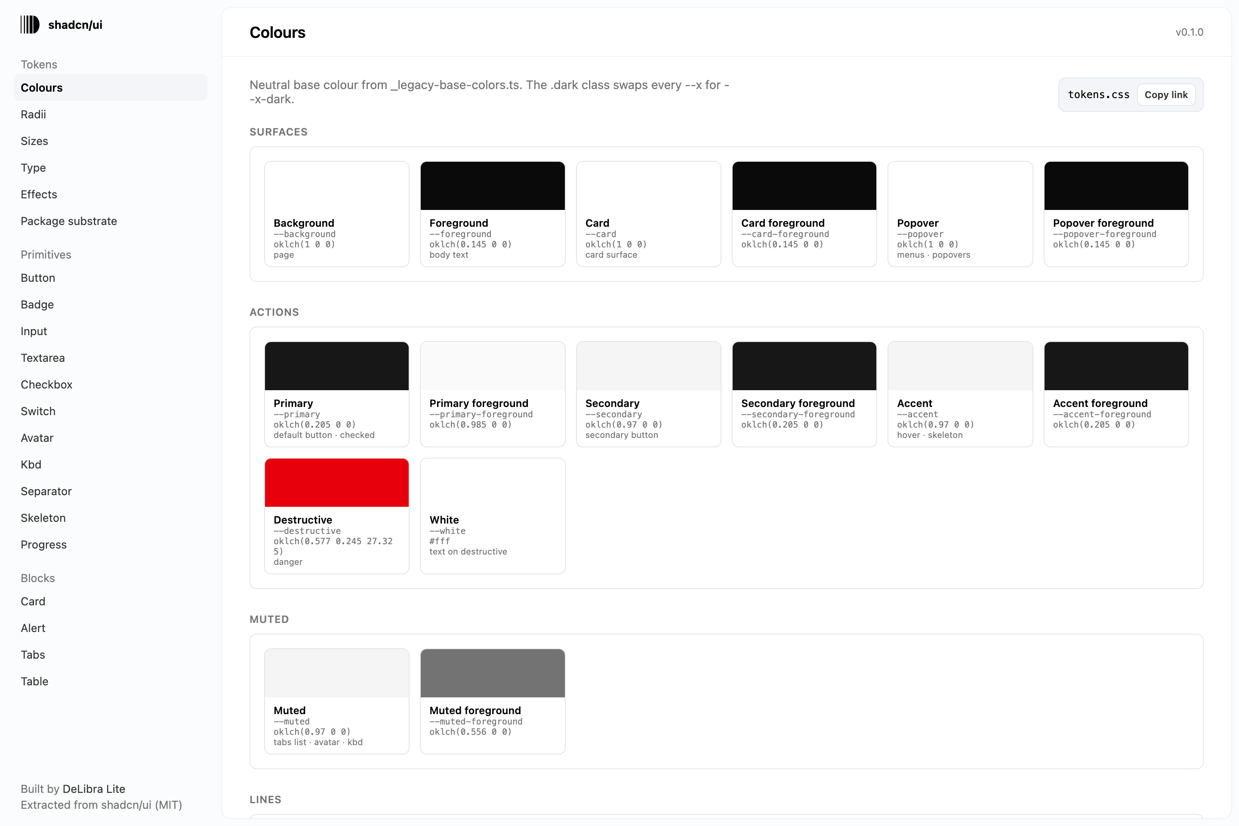Follow the DeLibra Lite link
1239x826 pixels.
point(94,789)
